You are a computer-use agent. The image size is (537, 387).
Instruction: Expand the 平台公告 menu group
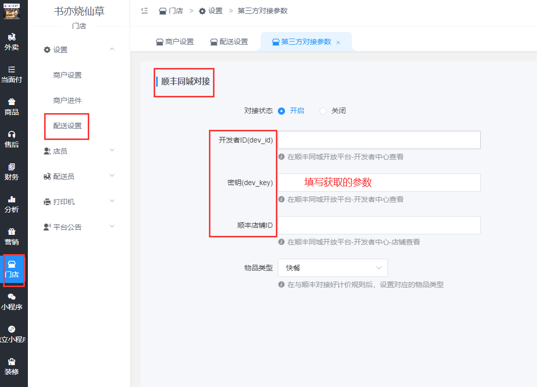coord(79,227)
